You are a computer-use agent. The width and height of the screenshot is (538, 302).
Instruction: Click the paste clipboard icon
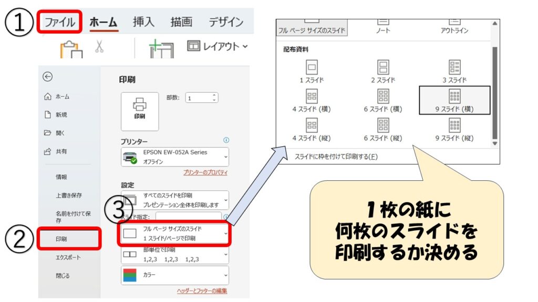click(71, 49)
